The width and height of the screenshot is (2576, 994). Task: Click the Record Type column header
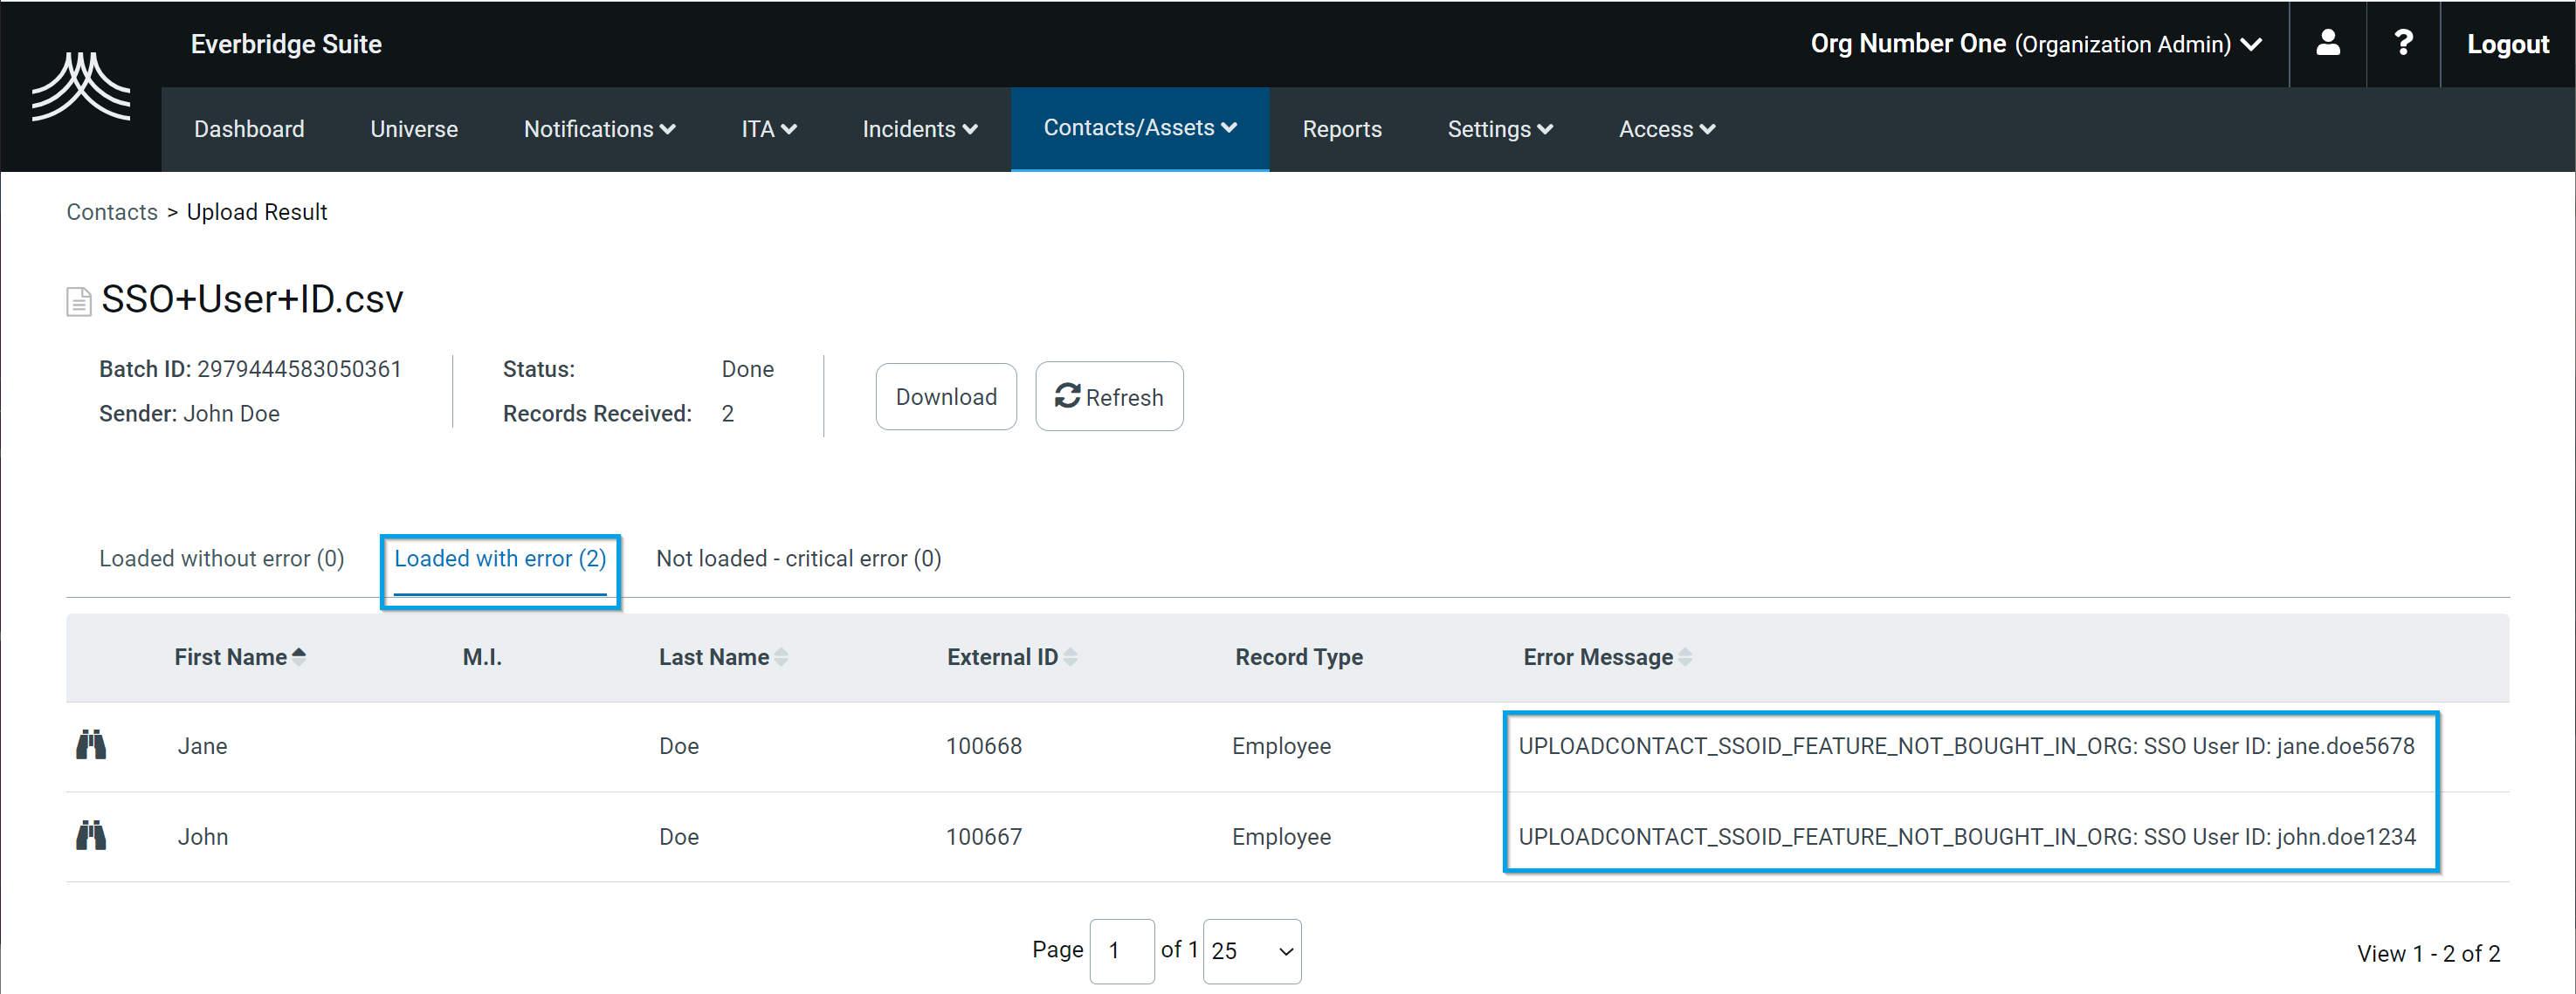1298,656
